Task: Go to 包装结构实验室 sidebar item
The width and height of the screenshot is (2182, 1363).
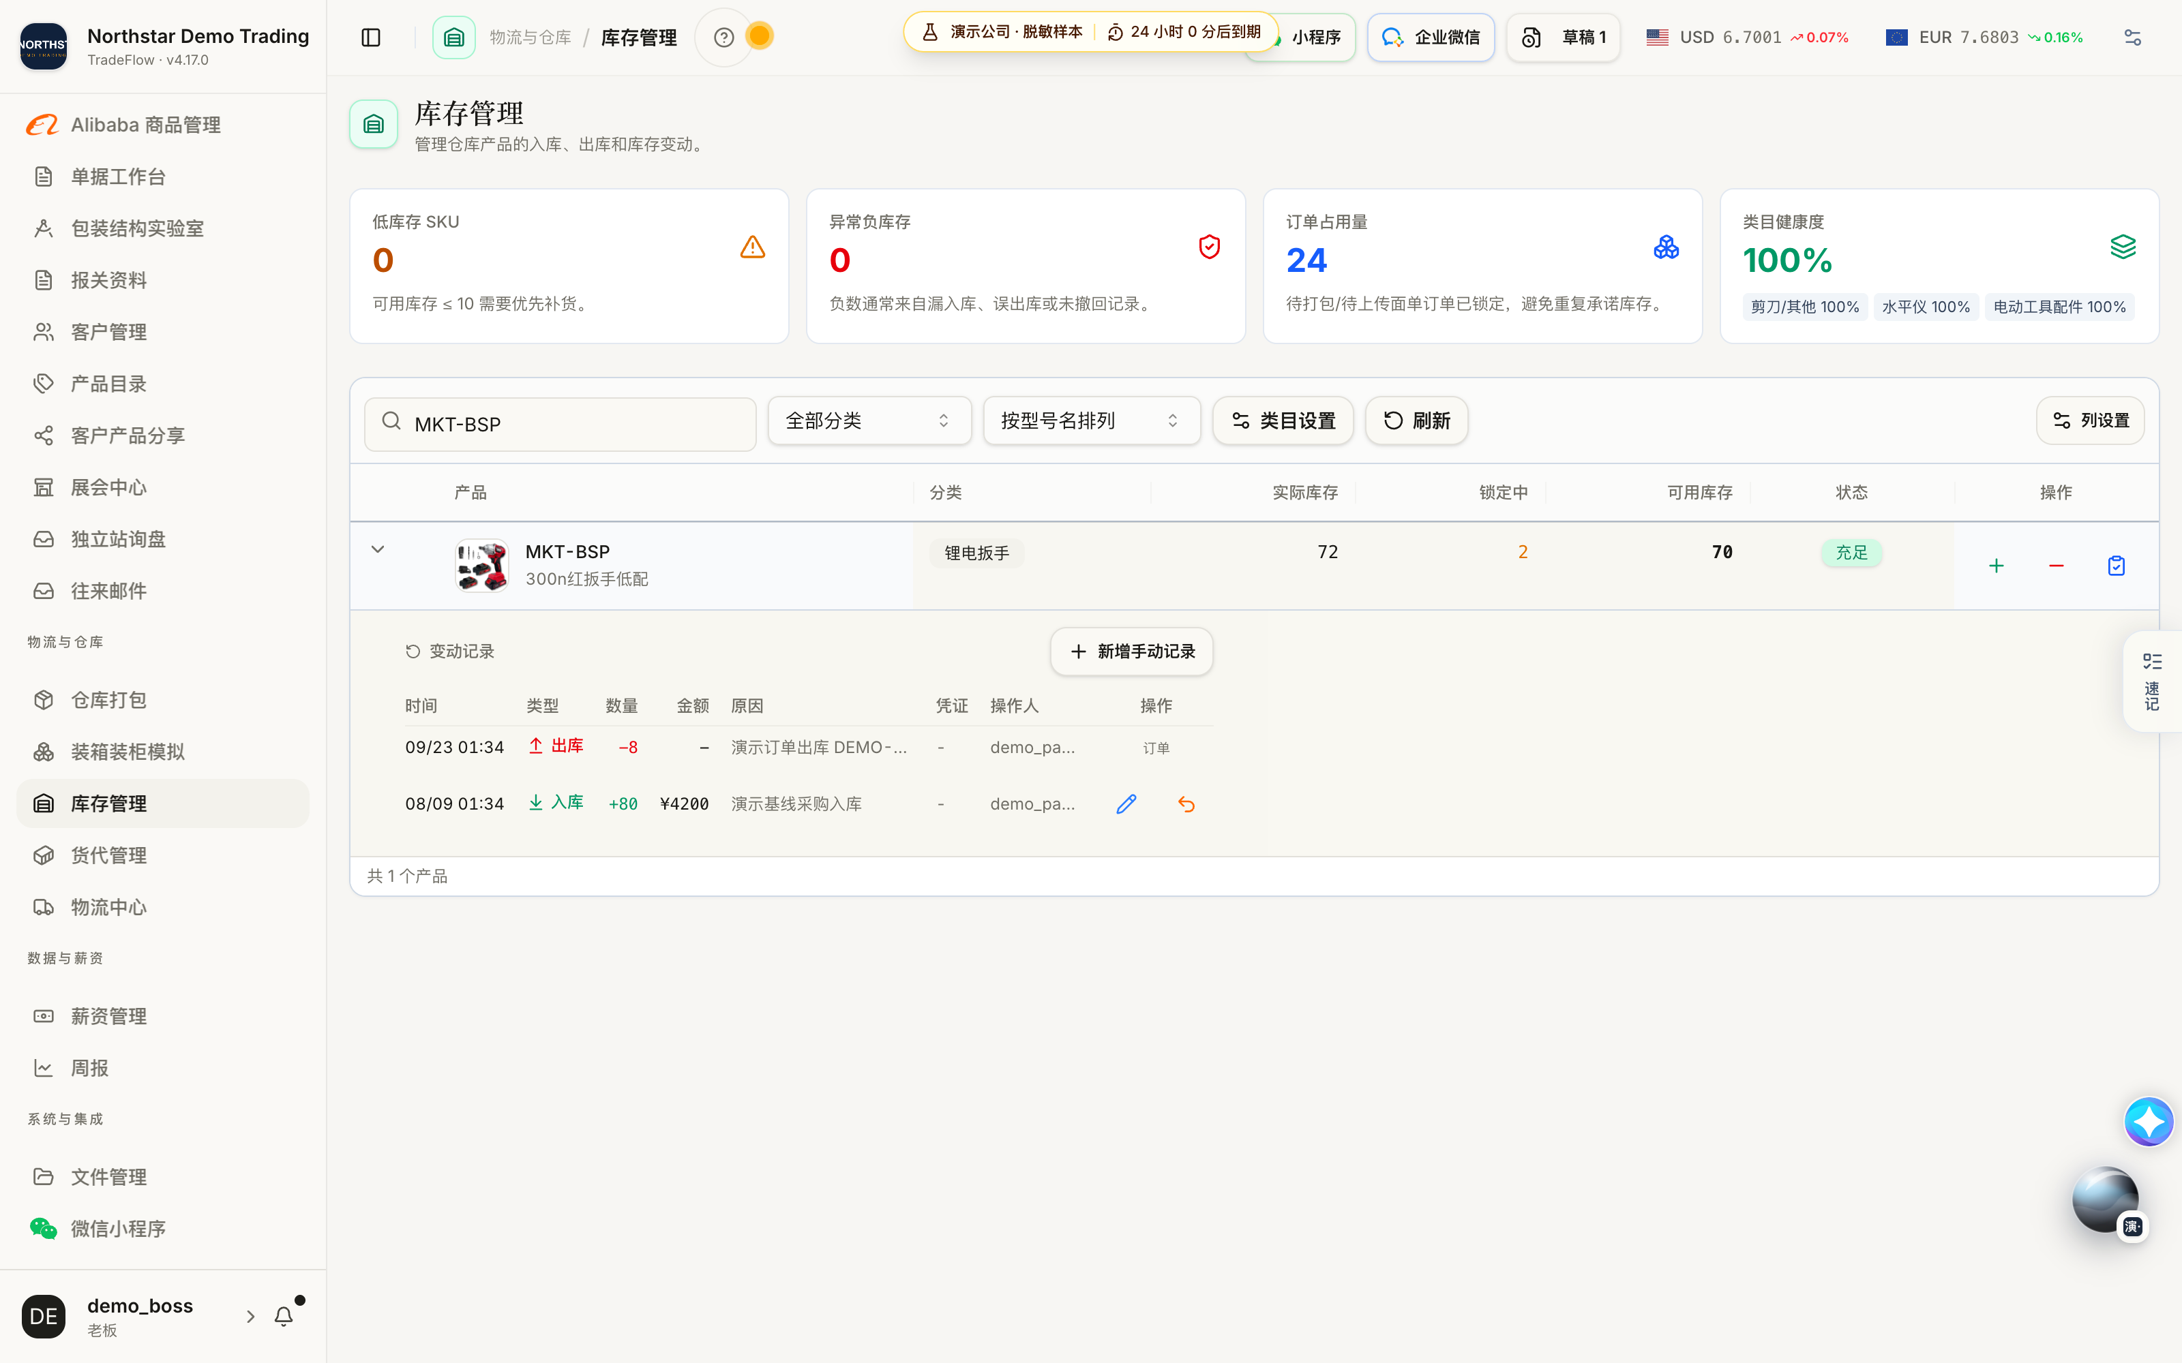Action: coord(162,228)
